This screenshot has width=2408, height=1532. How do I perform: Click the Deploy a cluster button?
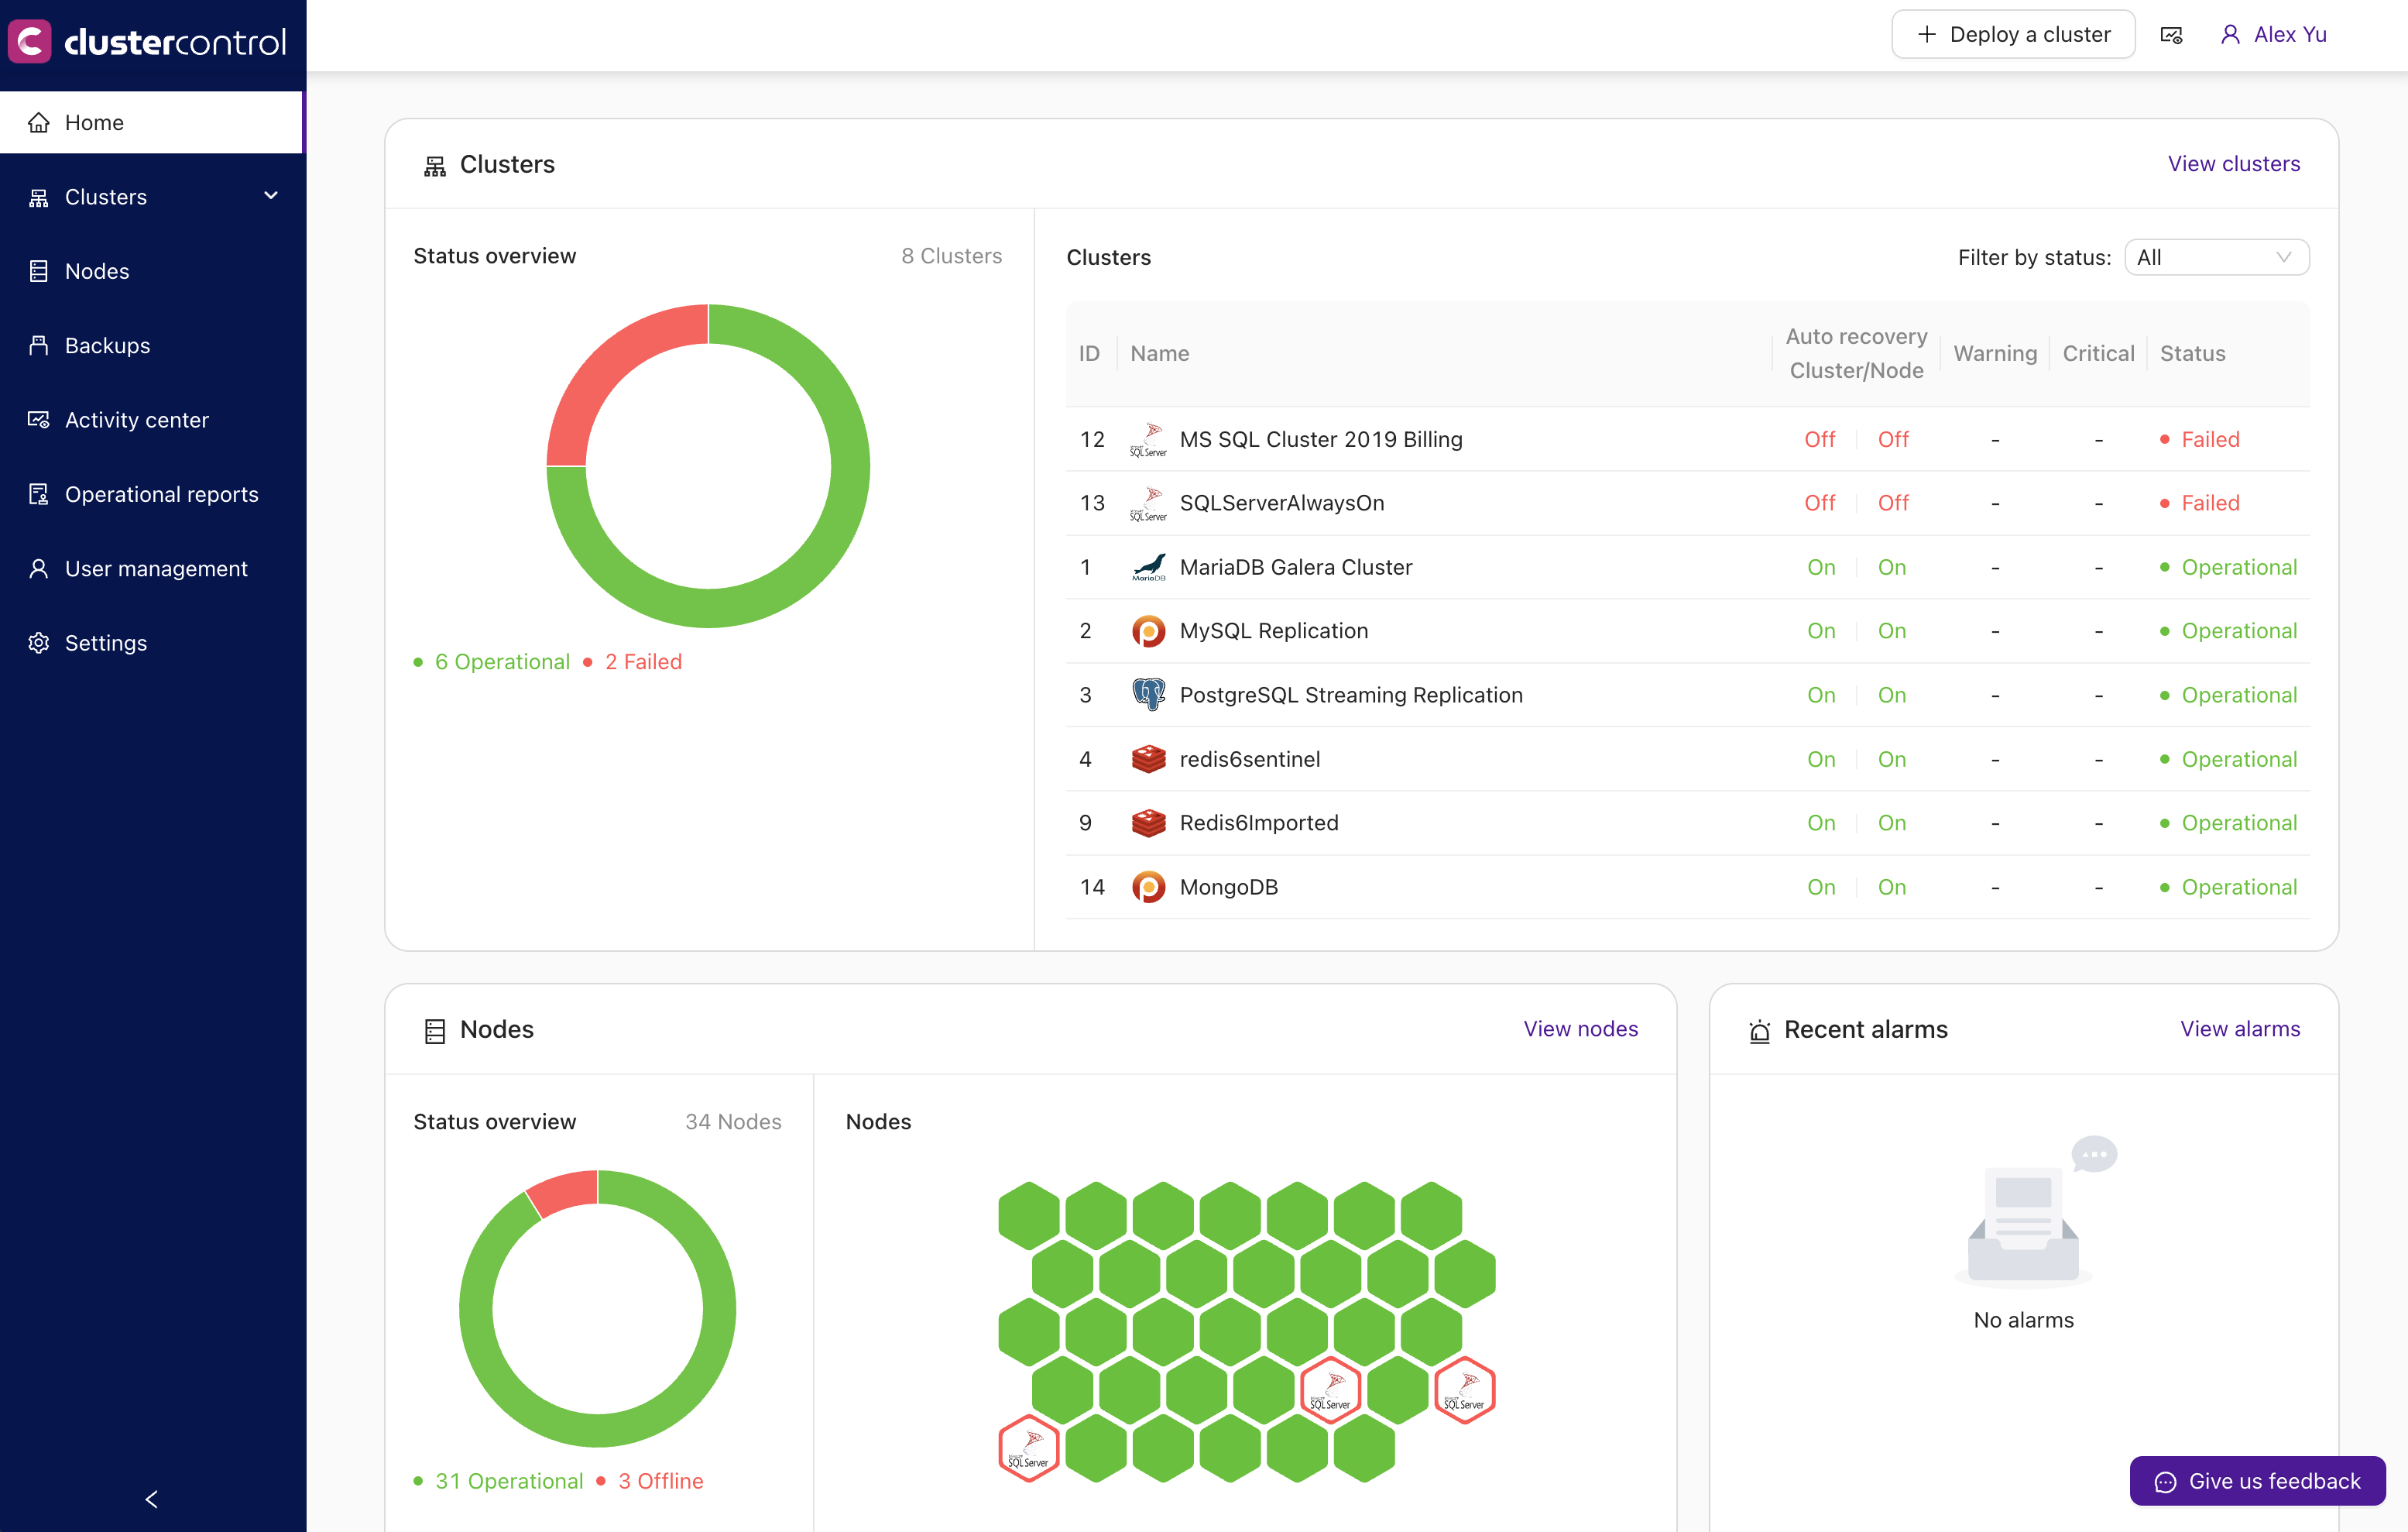coord(2013,35)
